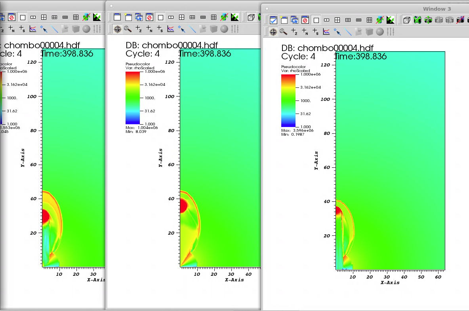Select the node pick tool in middle window
The image size is (469, 311).
(x=149, y=29)
